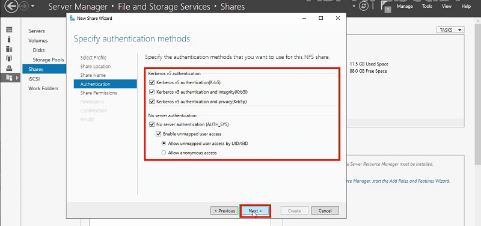Select Allow anonymous access radio button
This screenshot has width=481, height=226.
click(164, 153)
